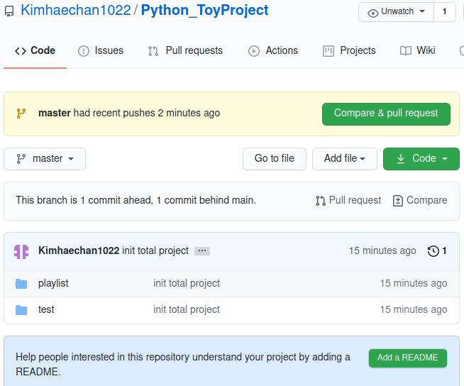Open the test folder
The height and width of the screenshot is (386, 464).
pyautogui.click(x=46, y=309)
